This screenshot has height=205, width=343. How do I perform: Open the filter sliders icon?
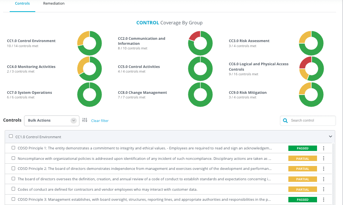[84, 120]
